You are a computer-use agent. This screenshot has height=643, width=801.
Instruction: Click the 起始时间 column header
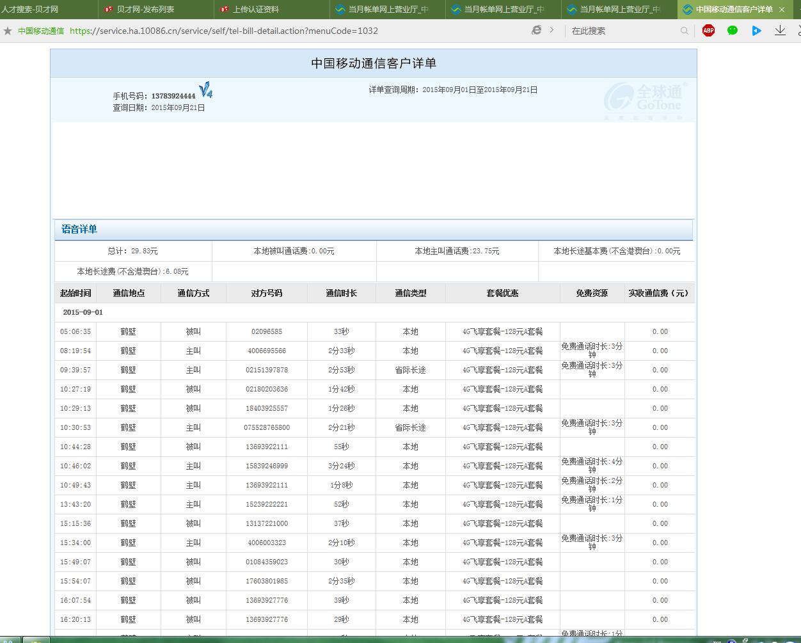[x=75, y=293]
